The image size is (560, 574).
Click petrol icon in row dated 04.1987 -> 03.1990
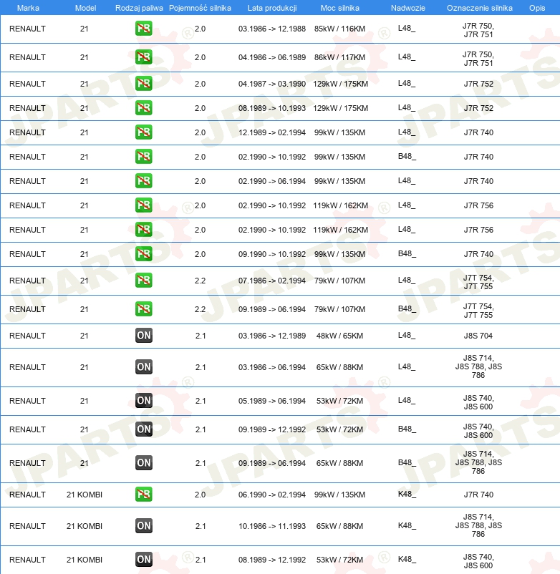click(x=143, y=84)
